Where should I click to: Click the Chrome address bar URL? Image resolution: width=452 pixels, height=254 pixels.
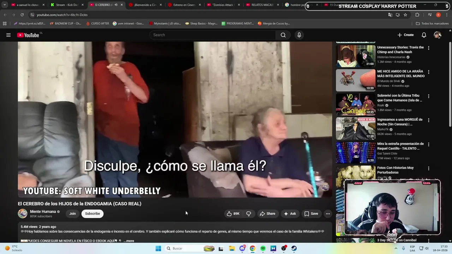pyautogui.click(x=62, y=15)
